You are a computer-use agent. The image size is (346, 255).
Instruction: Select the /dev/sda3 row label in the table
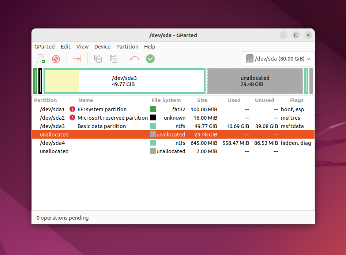[x=52, y=126]
